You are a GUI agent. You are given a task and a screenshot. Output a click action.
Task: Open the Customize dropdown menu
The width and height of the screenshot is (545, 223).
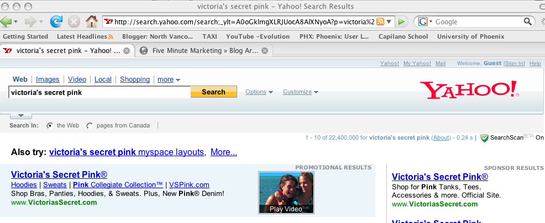coord(300,92)
